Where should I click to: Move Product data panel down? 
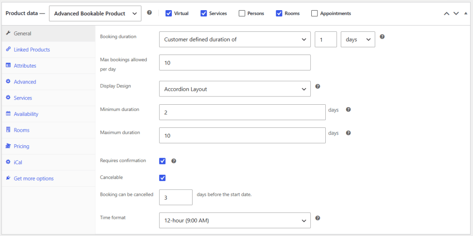[x=456, y=14]
